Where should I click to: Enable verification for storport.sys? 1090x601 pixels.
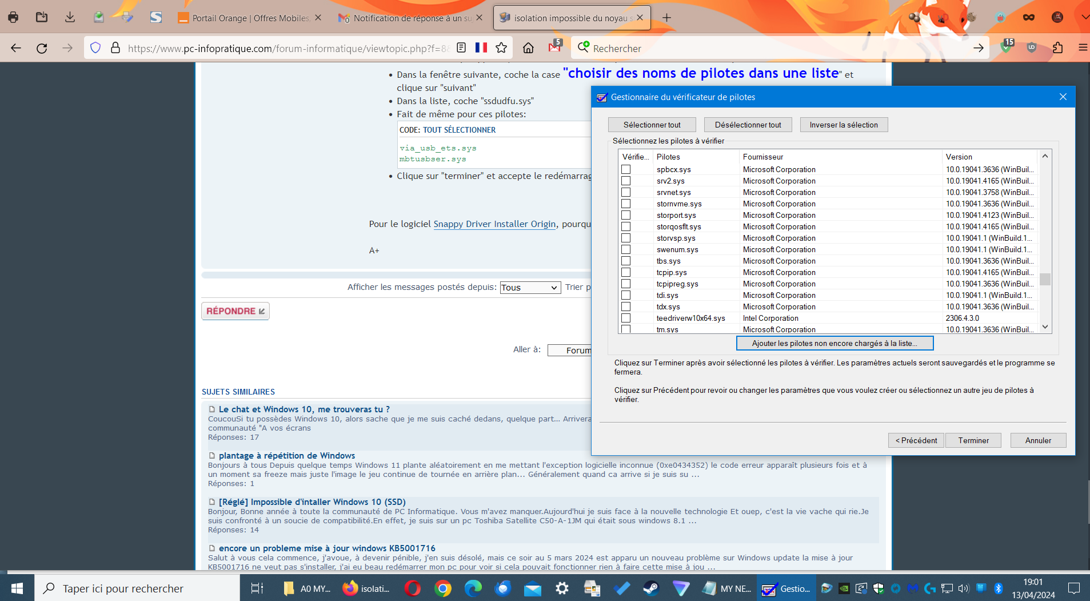[x=626, y=215]
